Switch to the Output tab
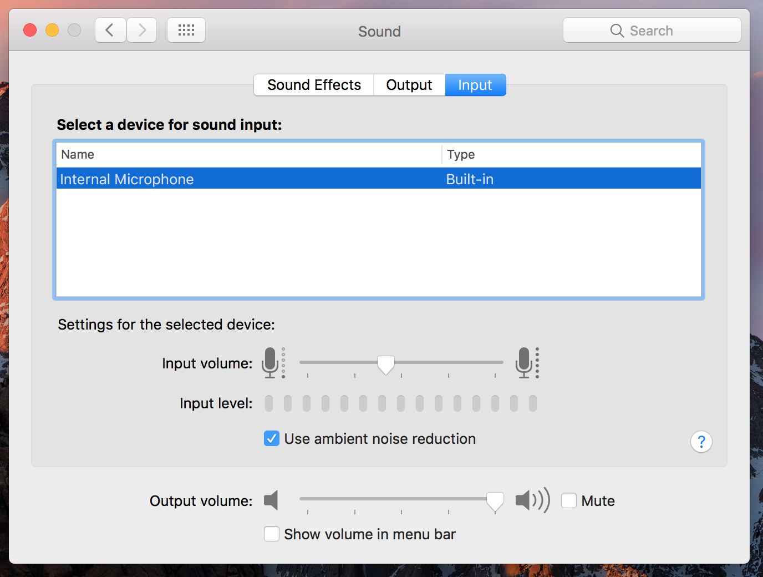Screen dimensions: 763x577 [x=409, y=85]
